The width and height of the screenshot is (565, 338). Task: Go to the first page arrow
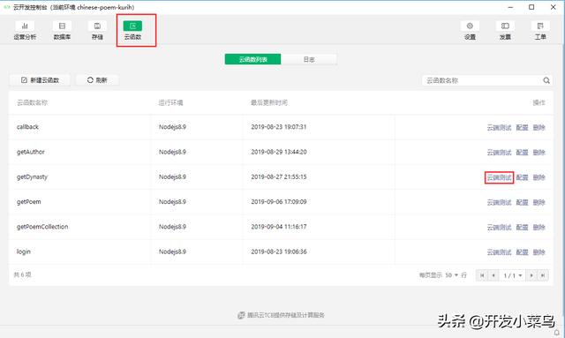(x=482, y=275)
